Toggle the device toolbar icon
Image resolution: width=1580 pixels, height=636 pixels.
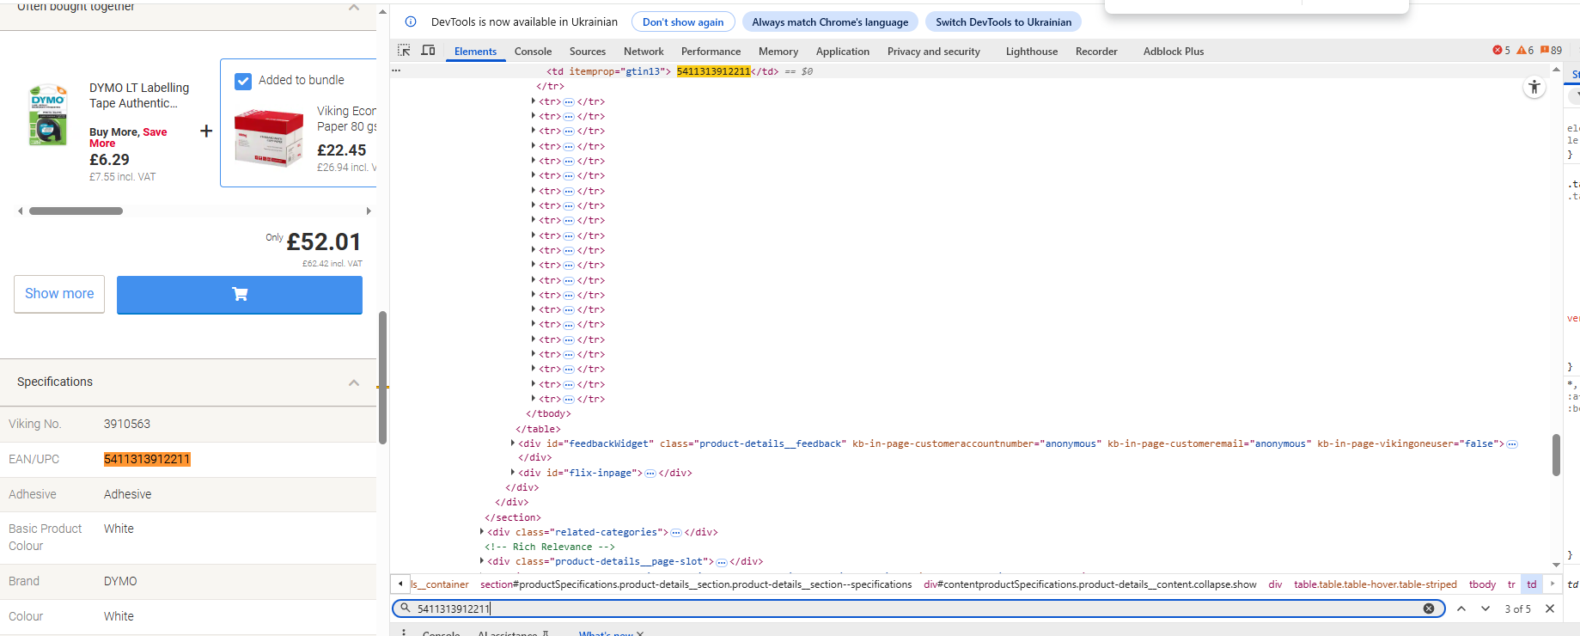[428, 51]
